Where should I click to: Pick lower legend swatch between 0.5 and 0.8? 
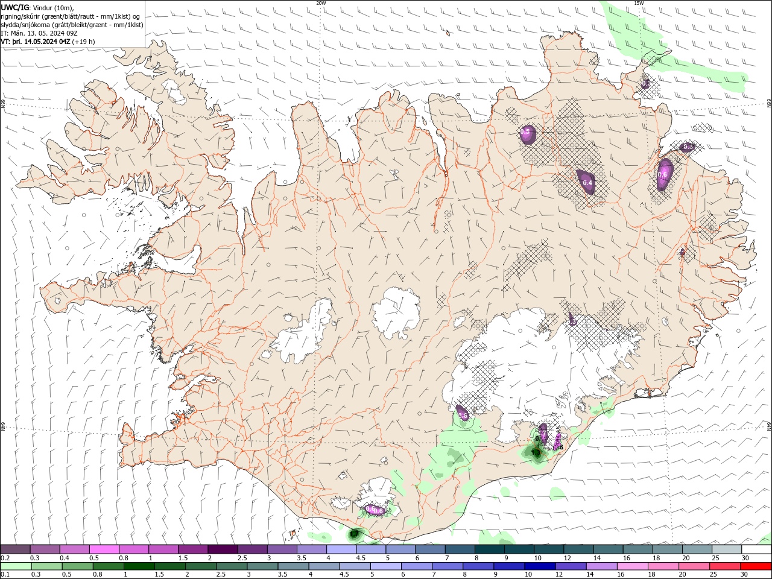pos(78,566)
